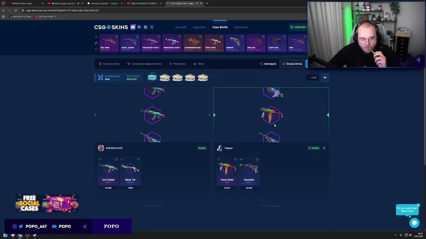The height and width of the screenshot is (239, 426).
Task: Click the verify shield on Black Tie card
Action: point(138,160)
